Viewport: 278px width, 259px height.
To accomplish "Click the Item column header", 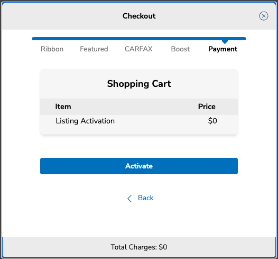I will (63, 106).
